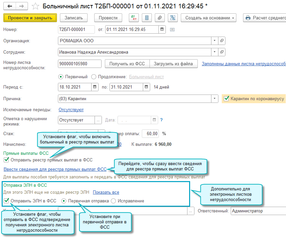Open document structure (related documents) icon
Screen dimensions: 286x240
173,18
